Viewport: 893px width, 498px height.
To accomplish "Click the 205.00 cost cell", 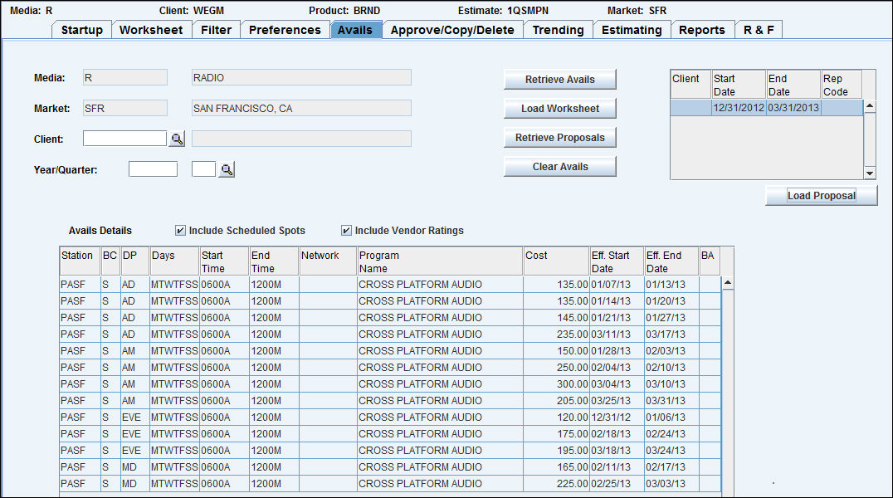I will pyautogui.click(x=556, y=401).
